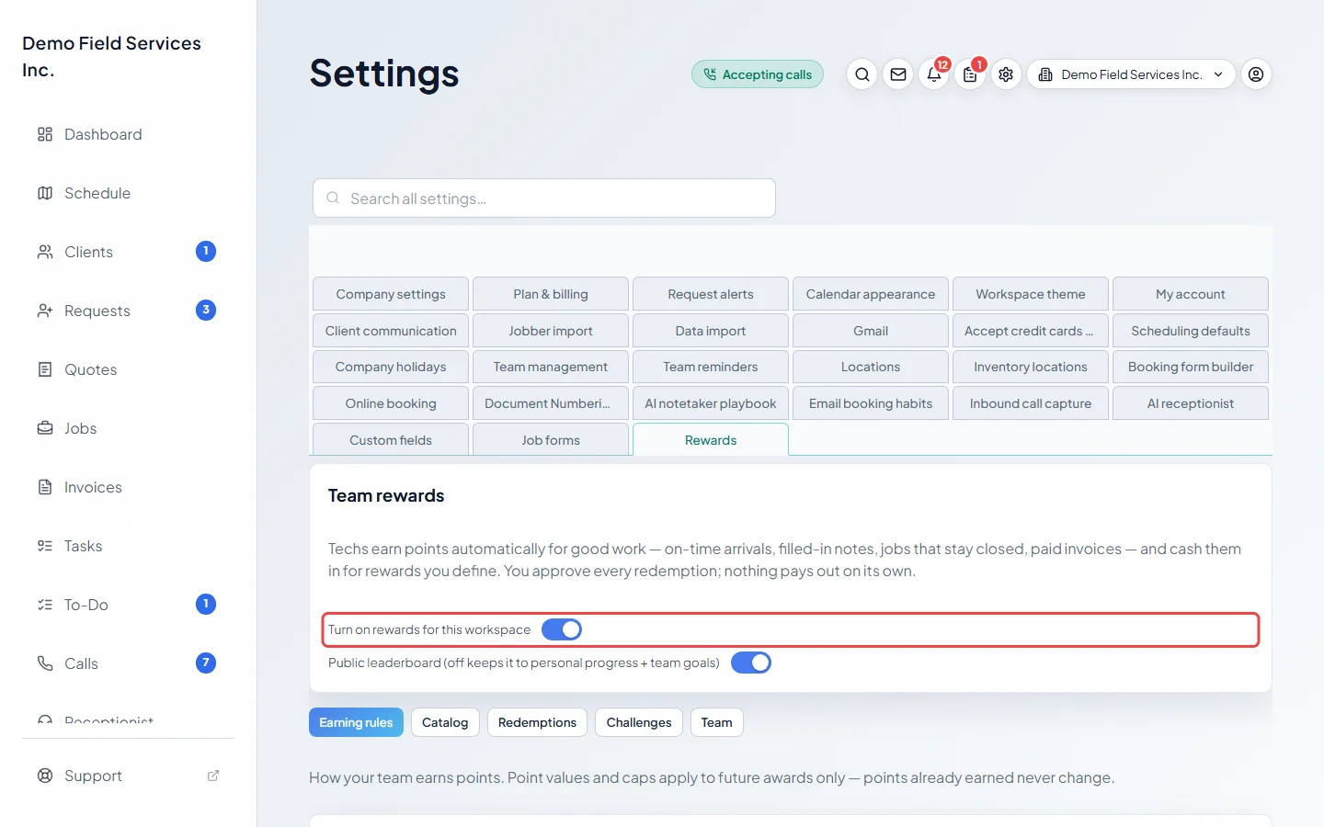Open the Quotes document icon

(45, 369)
